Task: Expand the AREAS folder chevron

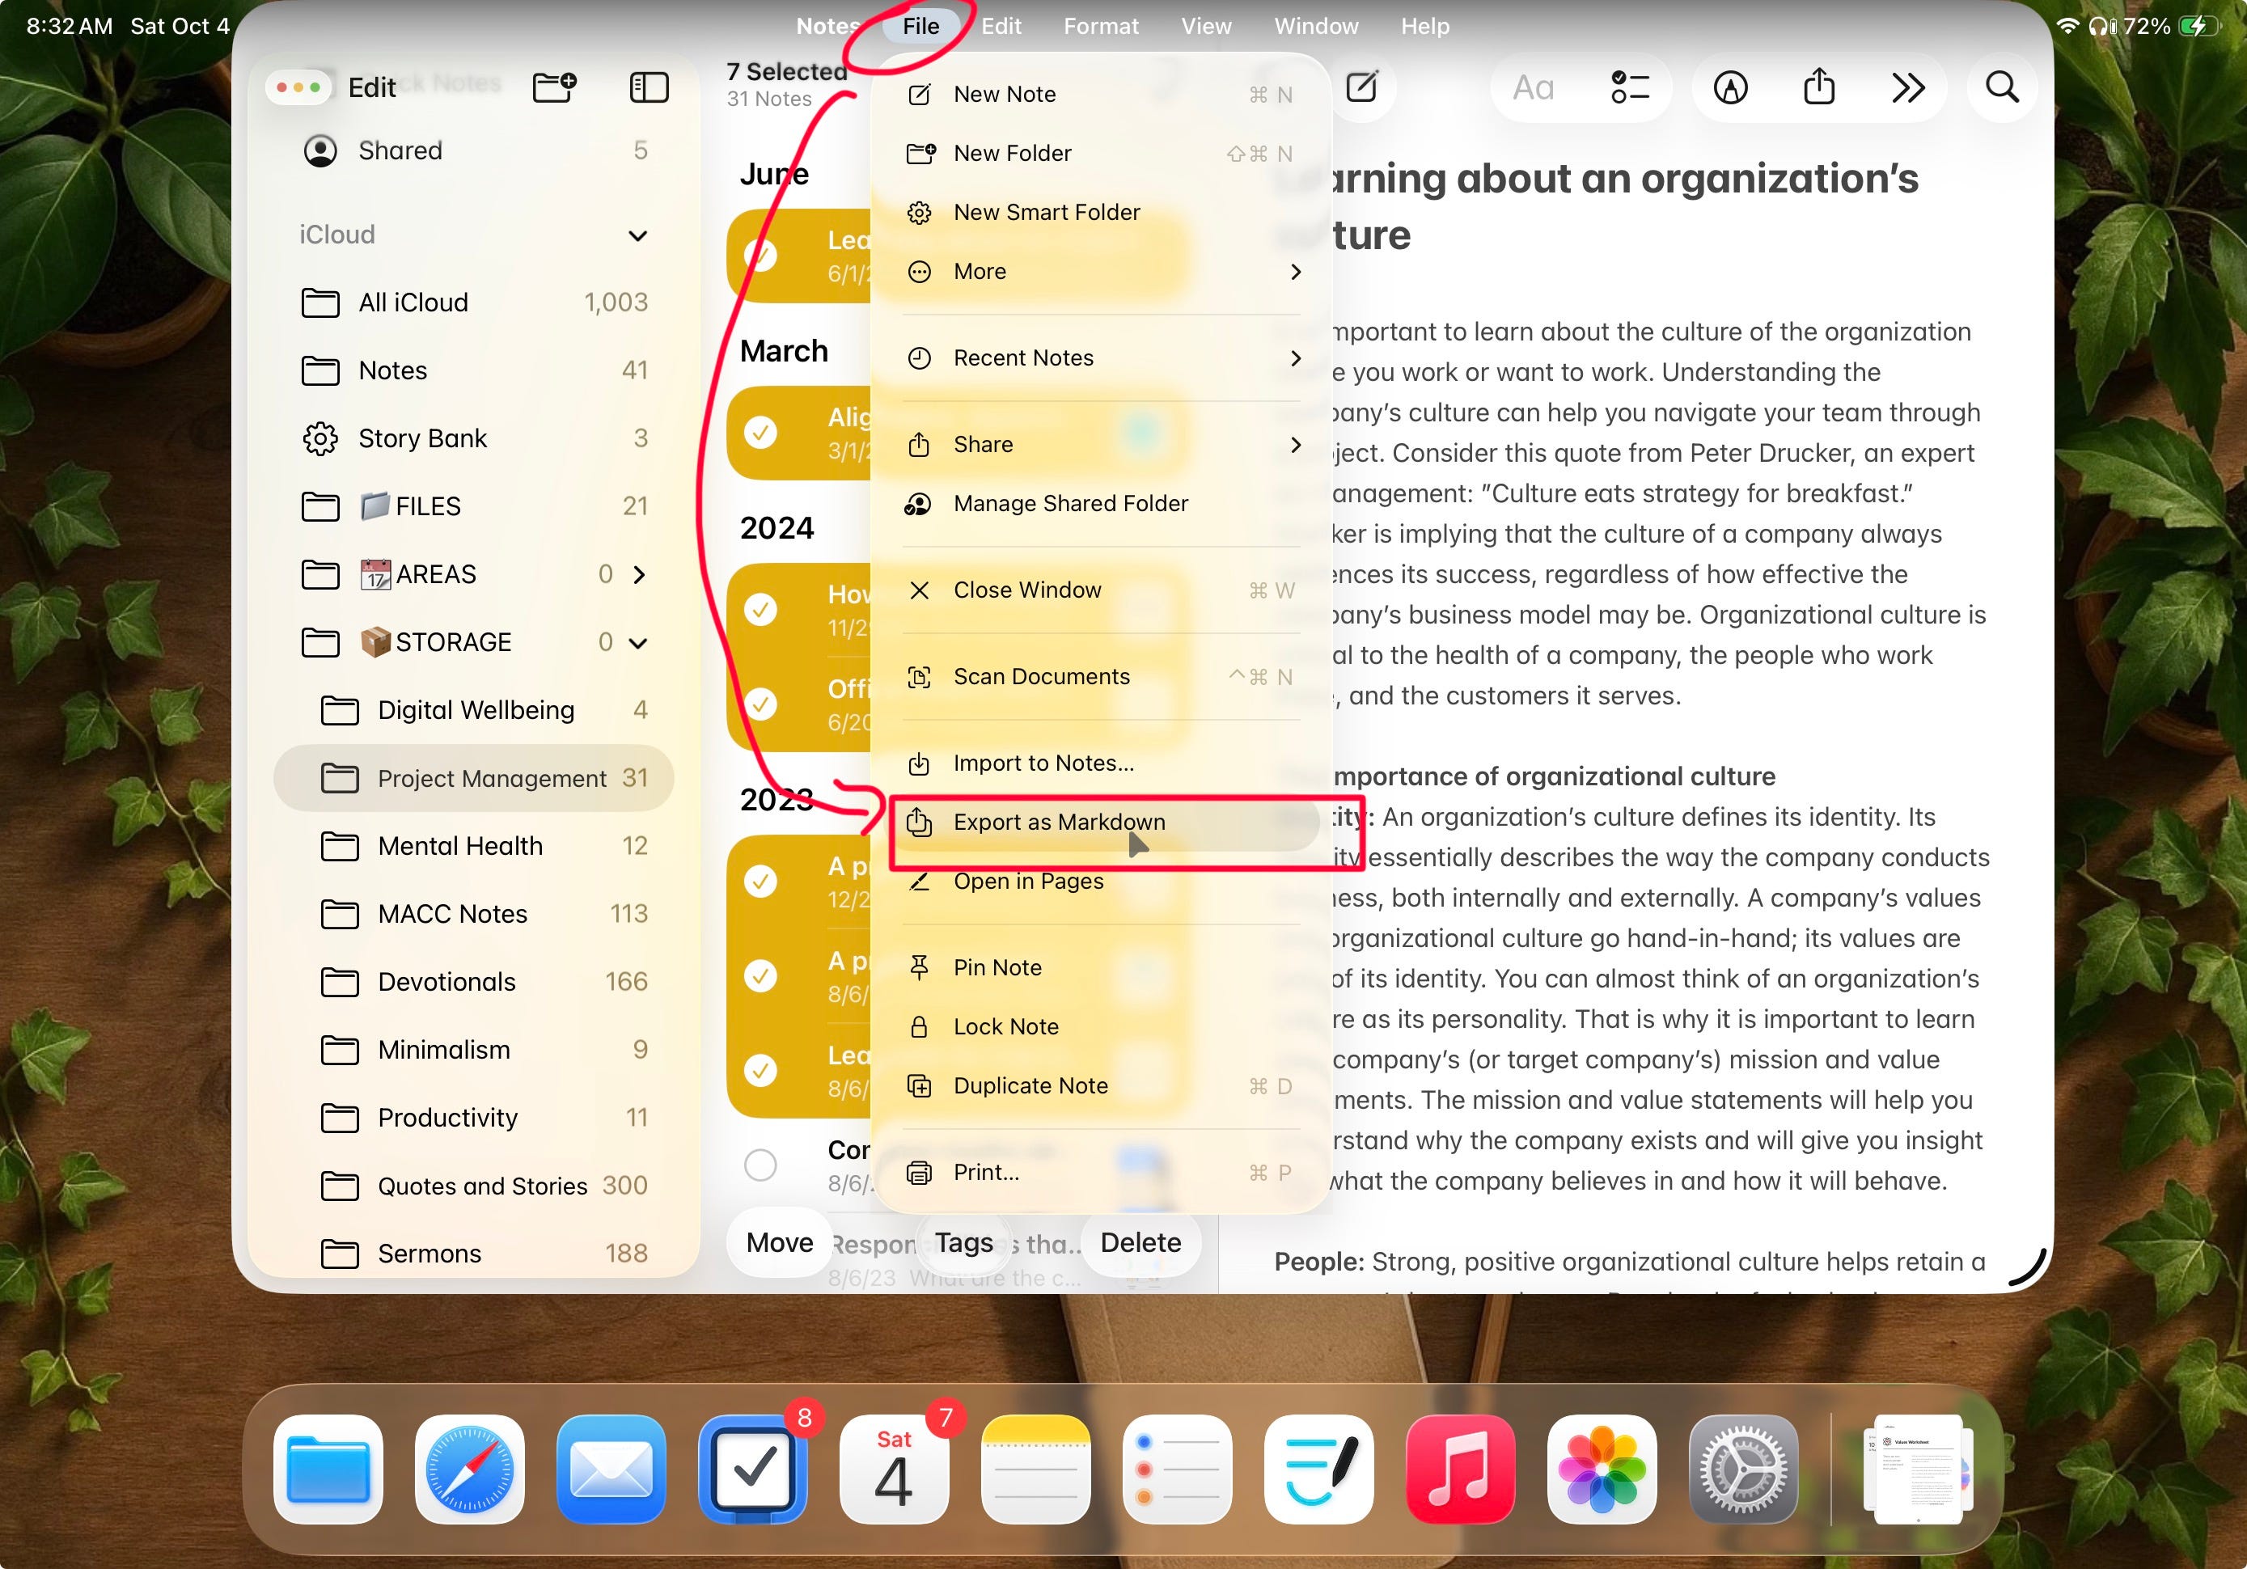Action: (x=639, y=574)
